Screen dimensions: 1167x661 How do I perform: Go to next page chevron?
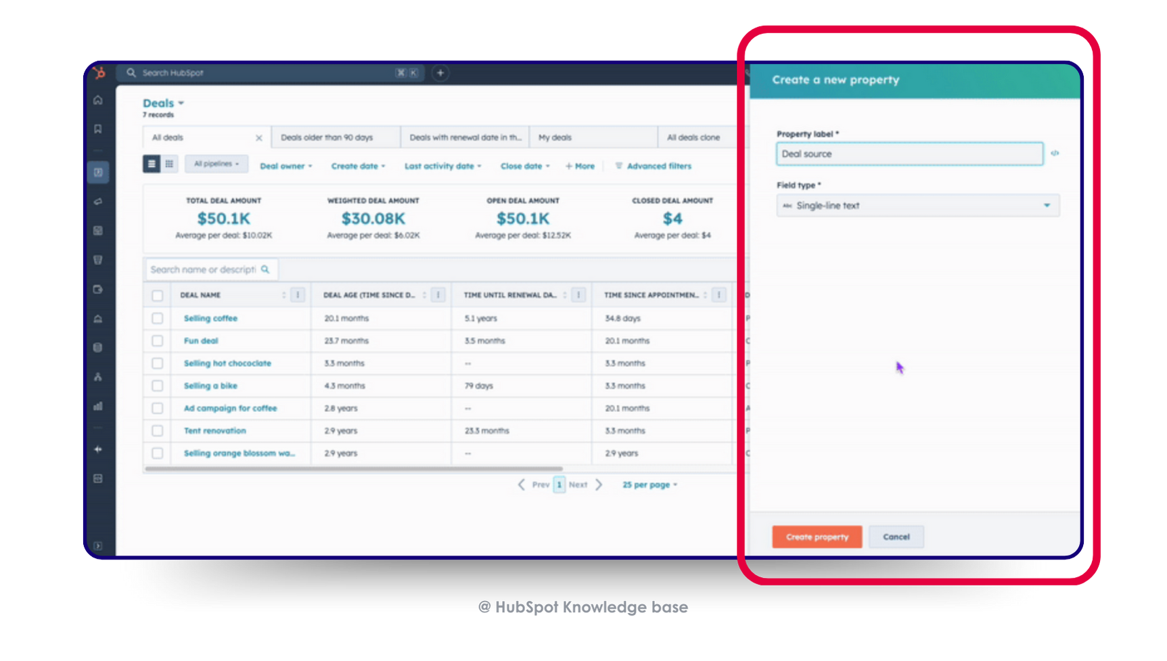pos(599,485)
